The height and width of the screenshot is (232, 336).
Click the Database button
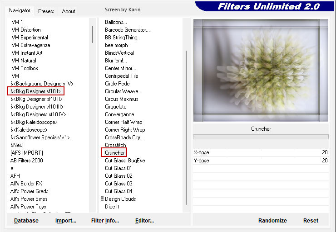(26, 221)
